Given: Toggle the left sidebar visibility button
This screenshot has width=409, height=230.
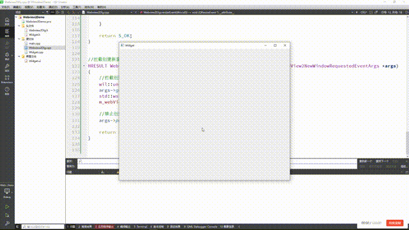Looking at the screenshot, I should [x=18, y=227].
